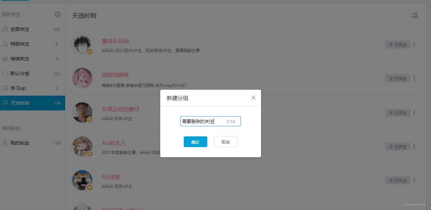Open 非常正经的康仔 profile link
Viewport: 431px width, 210px height.
pyautogui.click(x=121, y=109)
